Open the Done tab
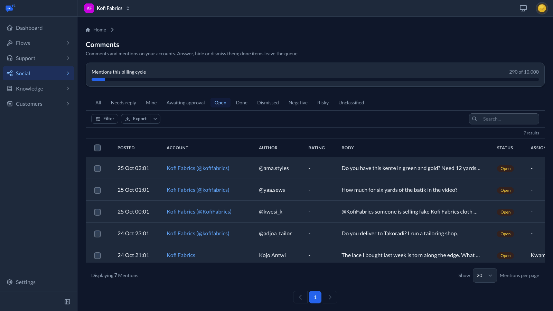The image size is (553, 311). point(242,103)
